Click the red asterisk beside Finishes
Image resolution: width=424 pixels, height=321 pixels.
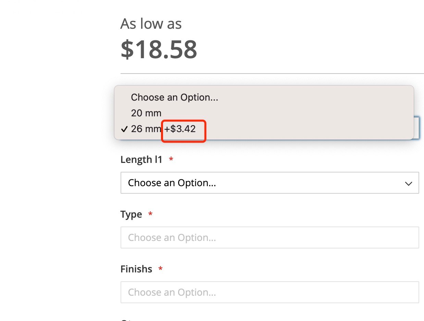pos(160,269)
